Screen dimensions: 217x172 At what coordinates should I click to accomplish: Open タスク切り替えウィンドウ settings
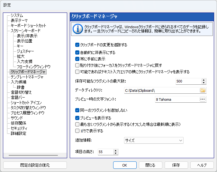coord(28,107)
